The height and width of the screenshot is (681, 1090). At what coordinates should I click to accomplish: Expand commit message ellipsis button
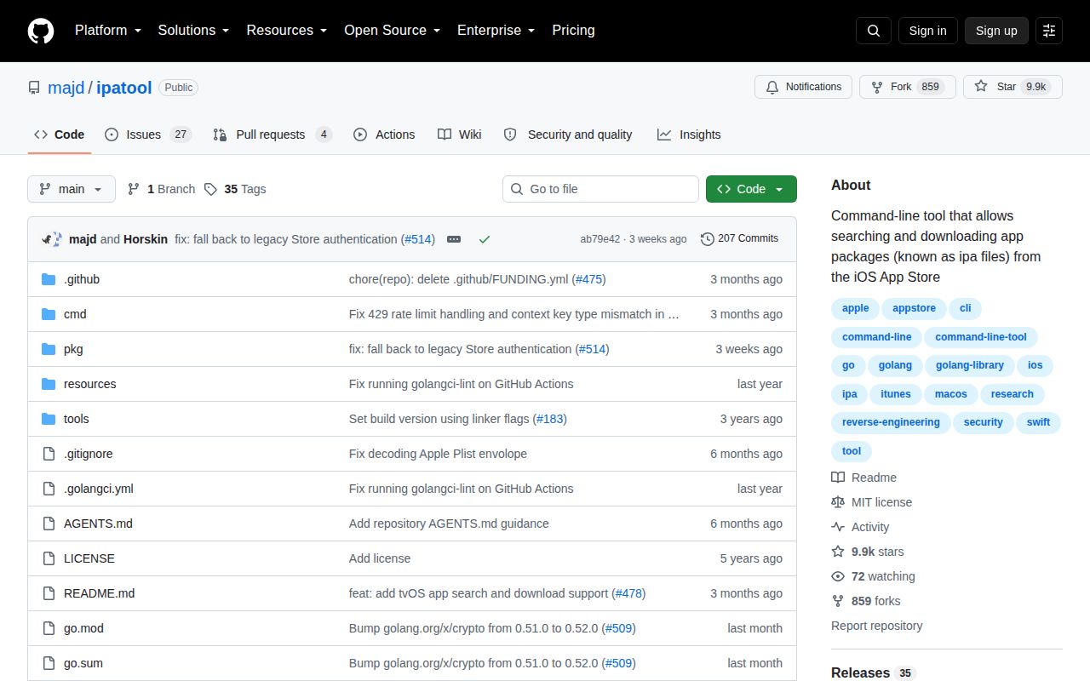454,239
